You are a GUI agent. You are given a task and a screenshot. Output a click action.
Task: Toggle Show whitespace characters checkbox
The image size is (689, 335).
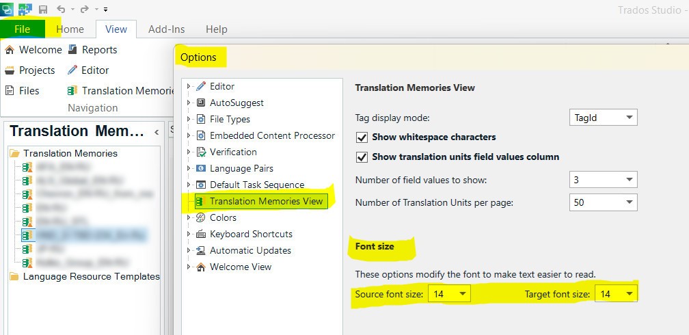[362, 137]
